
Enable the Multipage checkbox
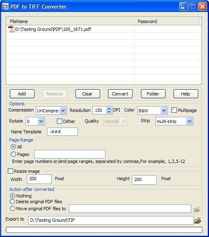tap(174, 110)
